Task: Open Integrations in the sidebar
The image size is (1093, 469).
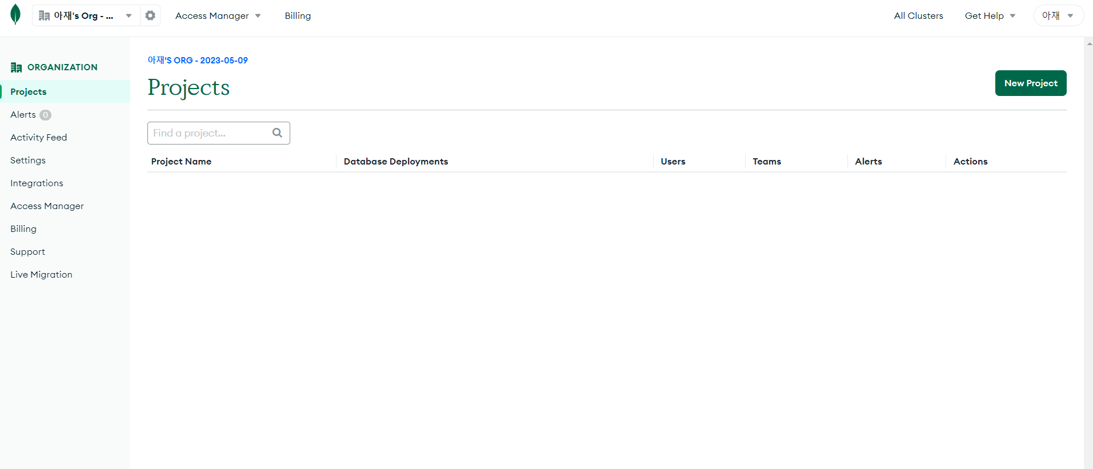Action: click(x=37, y=183)
